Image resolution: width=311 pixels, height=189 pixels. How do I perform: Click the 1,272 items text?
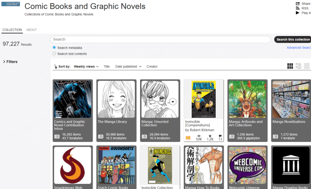click(x=289, y=134)
